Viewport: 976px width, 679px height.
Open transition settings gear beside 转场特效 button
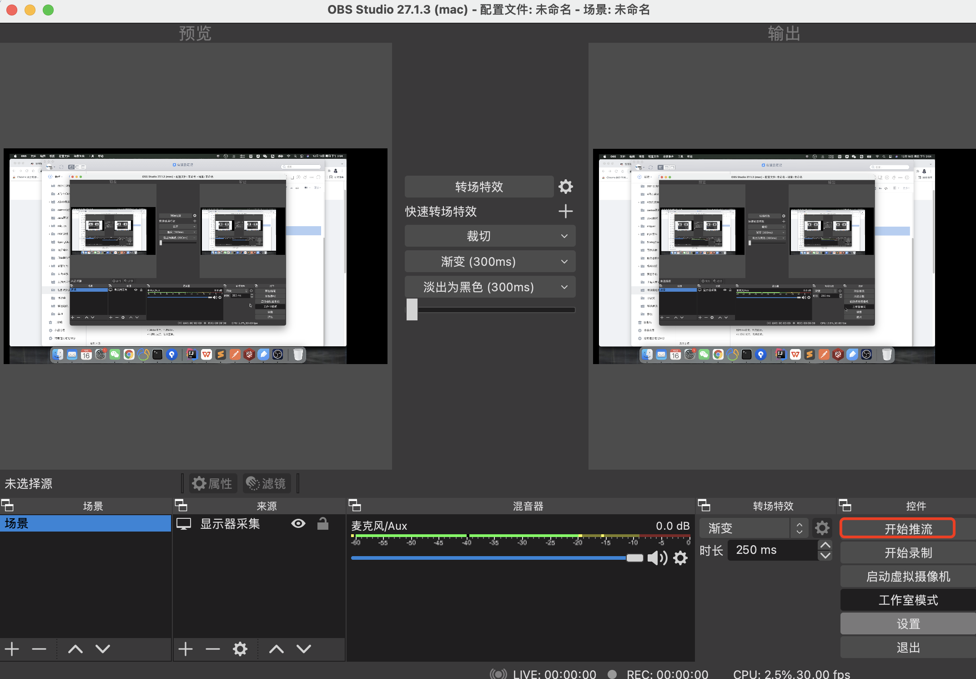(565, 187)
